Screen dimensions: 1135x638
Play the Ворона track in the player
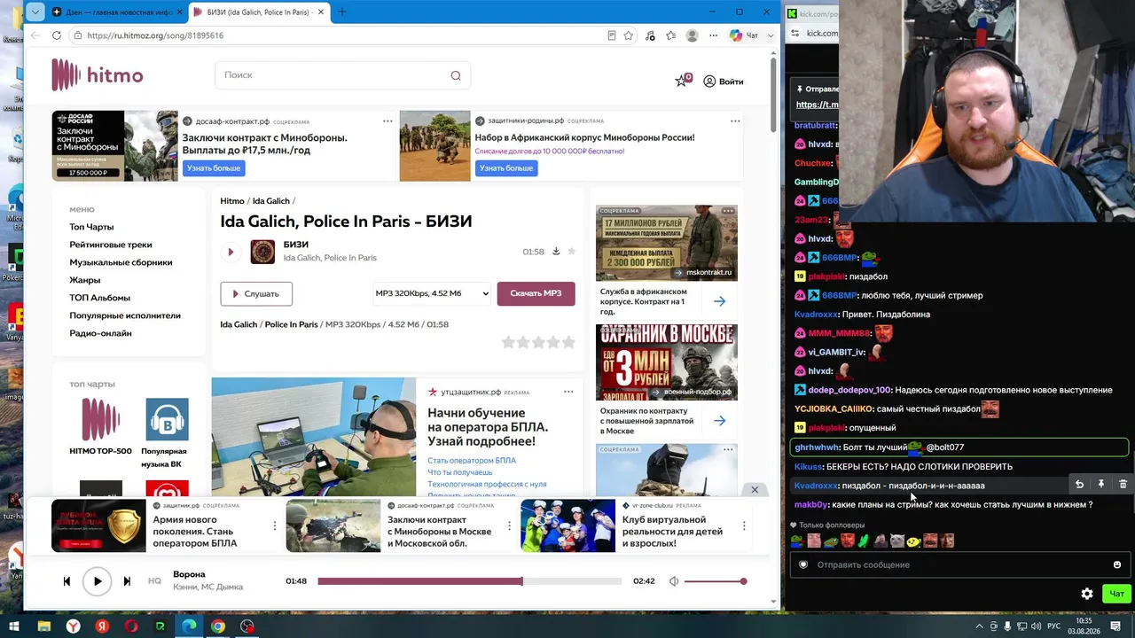pyautogui.click(x=98, y=581)
